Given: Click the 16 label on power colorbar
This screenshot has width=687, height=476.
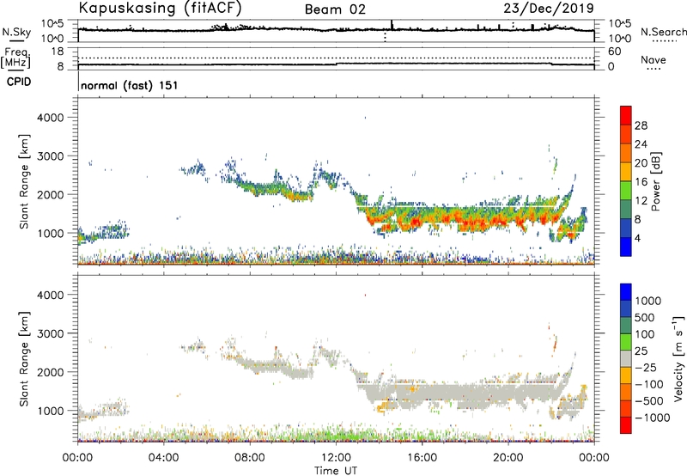Looking at the screenshot, I should [x=641, y=182].
